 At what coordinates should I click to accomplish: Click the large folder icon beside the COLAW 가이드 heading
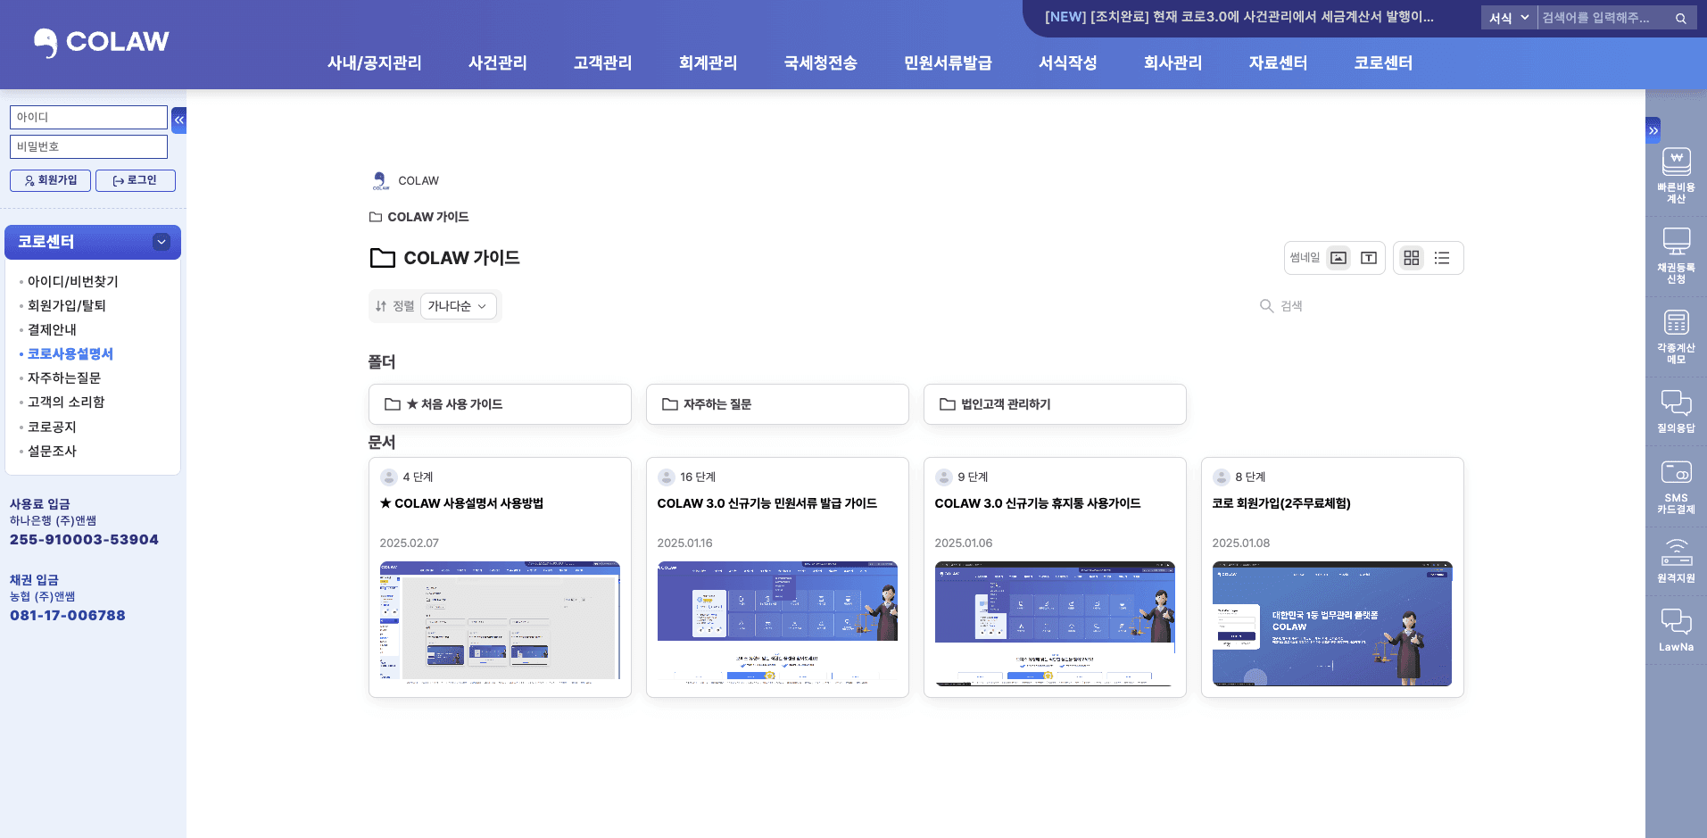pyautogui.click(x=383, y=258)
